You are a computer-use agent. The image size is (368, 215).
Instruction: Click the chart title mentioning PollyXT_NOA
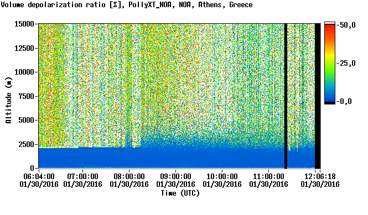point(127,5)
